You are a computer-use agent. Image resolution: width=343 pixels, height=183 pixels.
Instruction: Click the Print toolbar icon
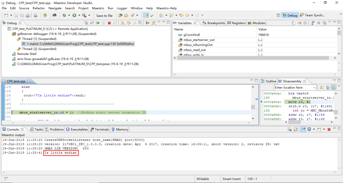click(x=28, y=15)
